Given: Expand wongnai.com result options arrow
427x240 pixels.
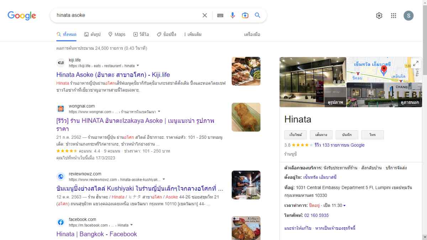Looking at the screenshot, I should coord(159,111).
